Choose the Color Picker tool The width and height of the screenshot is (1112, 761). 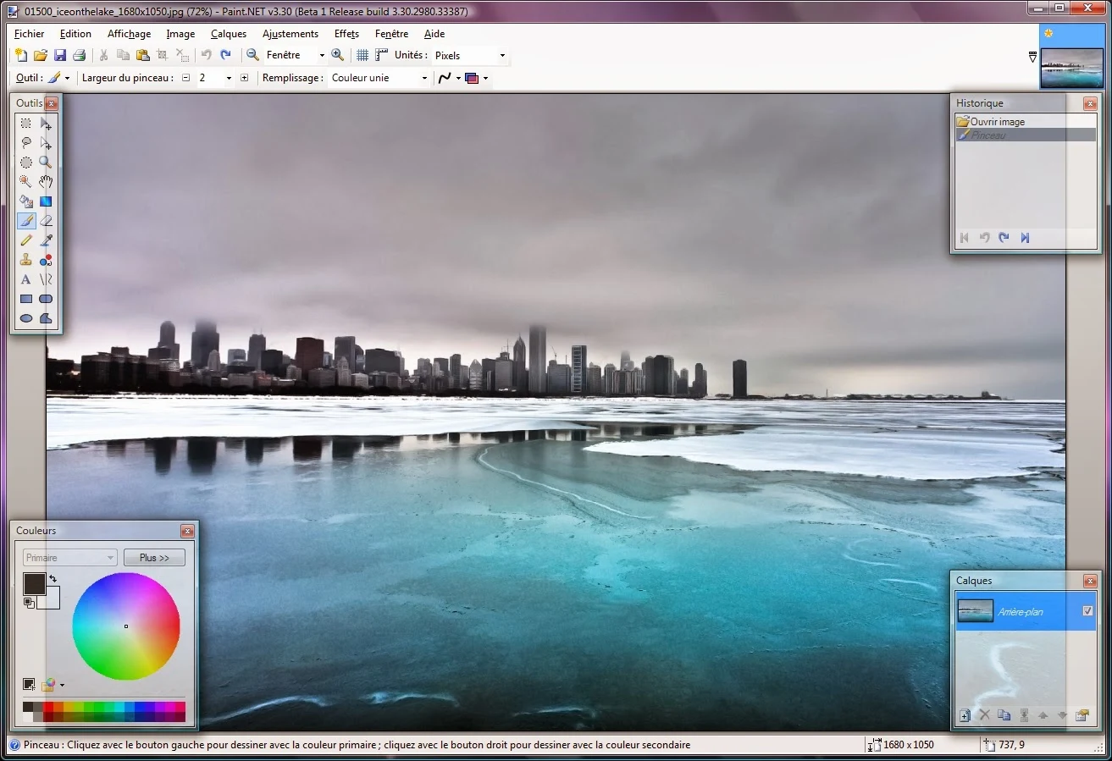click(46, 240)
